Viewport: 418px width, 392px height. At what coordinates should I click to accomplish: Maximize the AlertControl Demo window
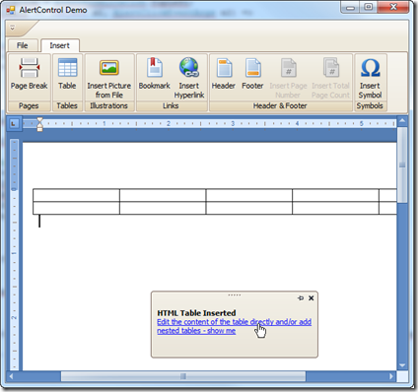(368, 7)
